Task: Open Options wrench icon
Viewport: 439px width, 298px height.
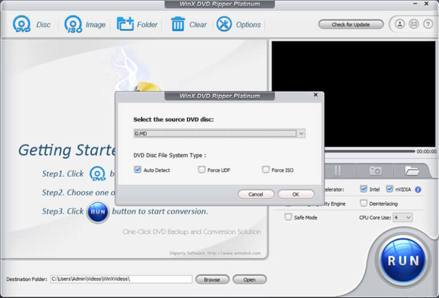Action: [224, 24]
